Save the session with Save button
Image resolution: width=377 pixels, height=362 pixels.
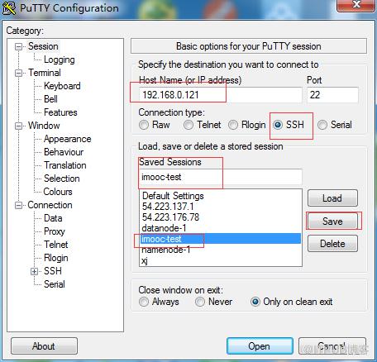(x=332, y=221)
